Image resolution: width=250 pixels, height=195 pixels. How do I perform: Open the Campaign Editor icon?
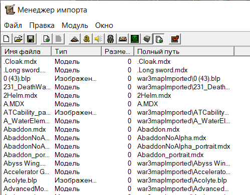click(x=123, y=39)
